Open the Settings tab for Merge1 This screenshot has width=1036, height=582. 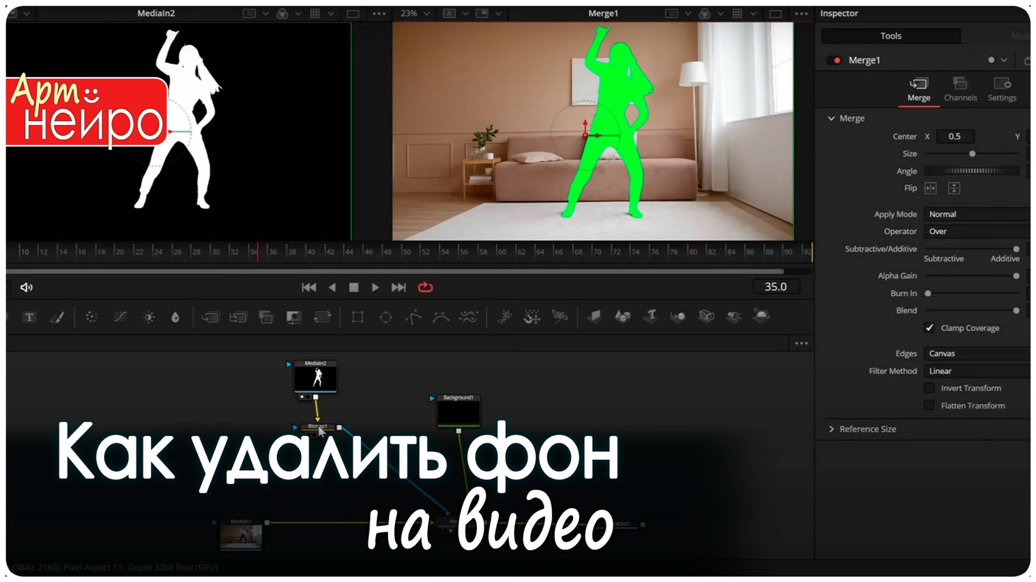click(1002, 89)
